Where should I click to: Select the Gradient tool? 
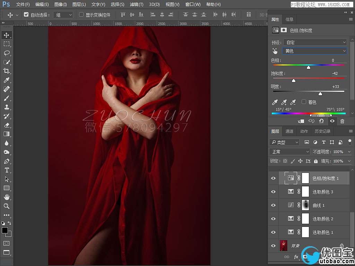pyautogui.click(x=7, y=134)
